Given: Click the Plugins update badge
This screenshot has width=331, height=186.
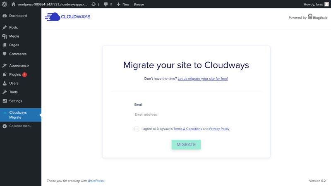Looking at the screenshot, I should point(24,74).
